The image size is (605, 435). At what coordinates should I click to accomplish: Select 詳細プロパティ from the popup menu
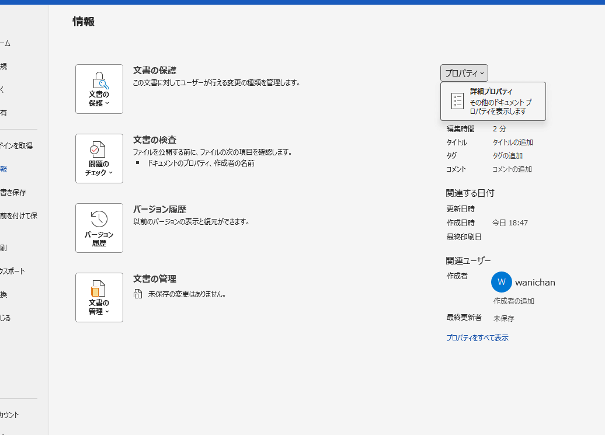tap(493, 101)
